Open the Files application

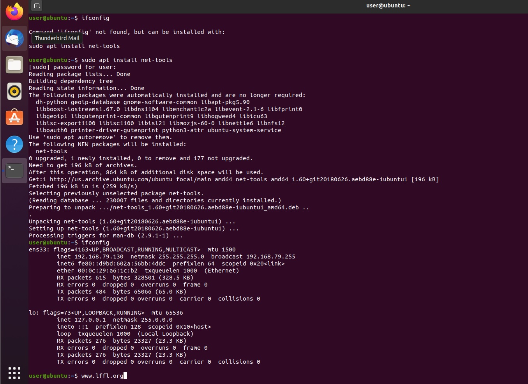tap(14, 65)
